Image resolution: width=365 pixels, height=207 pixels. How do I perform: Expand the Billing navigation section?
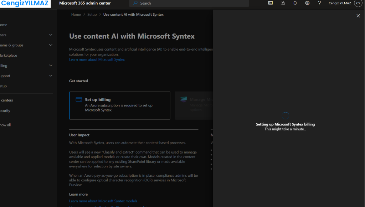click(x=51, y=66)
